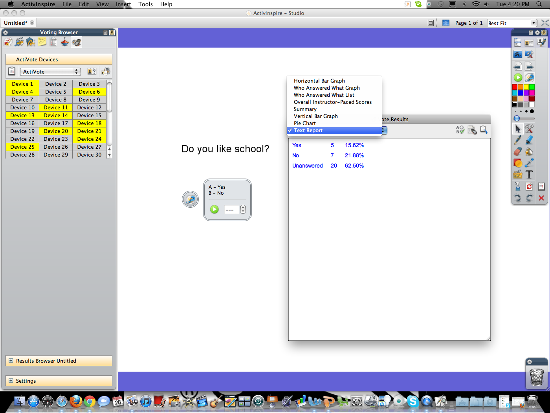Click the Shape tool icon
This screenshot has height=413, width=550.
click(x=518, y=163)
